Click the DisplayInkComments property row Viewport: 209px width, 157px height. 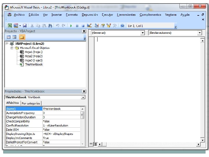(x=43, y=138)
